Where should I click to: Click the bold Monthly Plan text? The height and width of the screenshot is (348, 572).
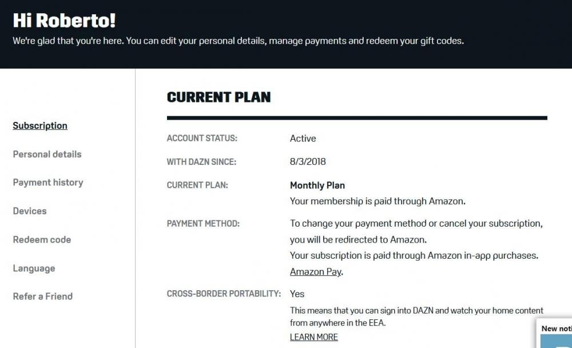[x=317, y=185]
